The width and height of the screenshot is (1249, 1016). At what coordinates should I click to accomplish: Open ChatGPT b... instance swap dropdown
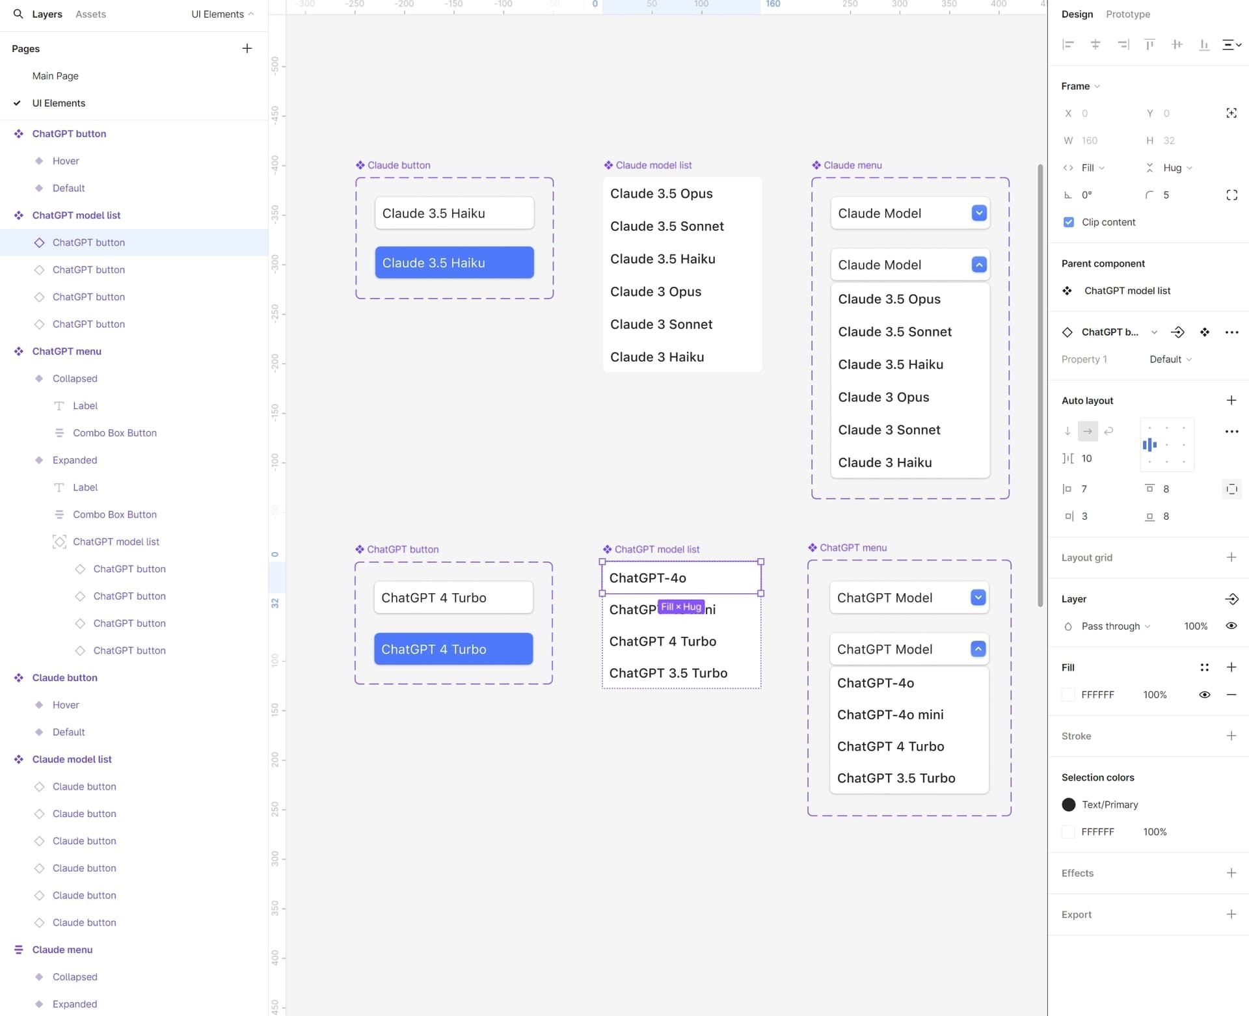tap(1154, 332)
